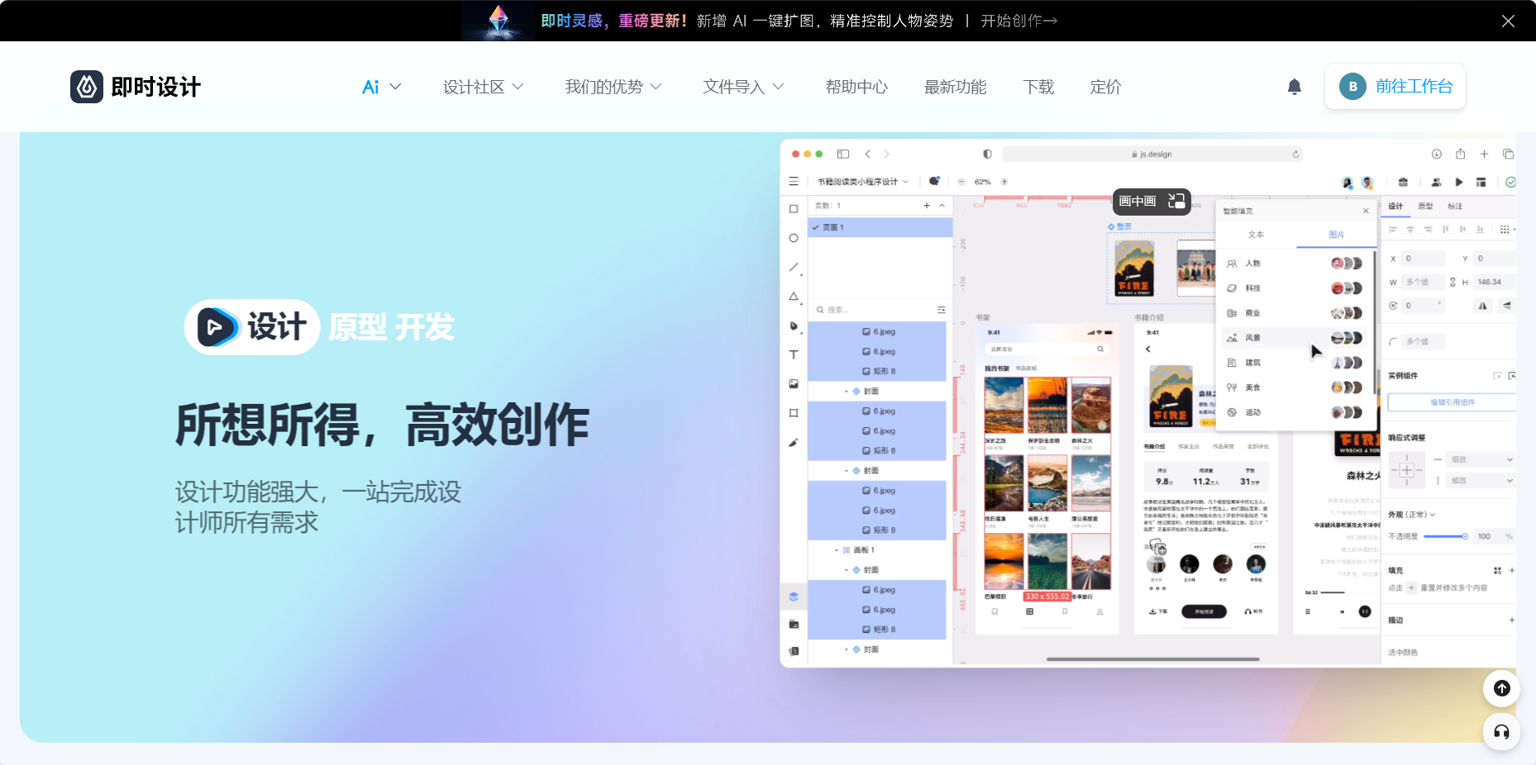1536x765 pixels.
Task: Select the Triangle polygon tool
Action: coord(794,297)
